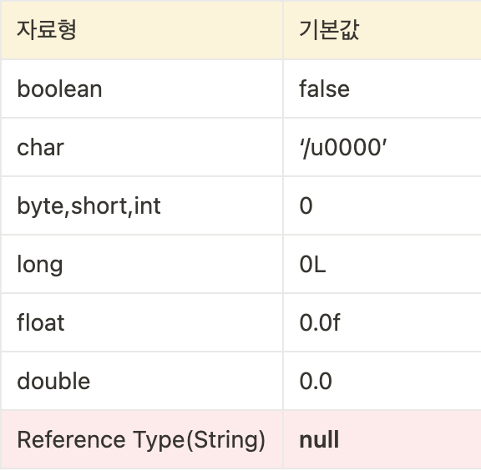Select the 0.0f value cell
This screenshot has height=471, width=481.
(382, 322)
